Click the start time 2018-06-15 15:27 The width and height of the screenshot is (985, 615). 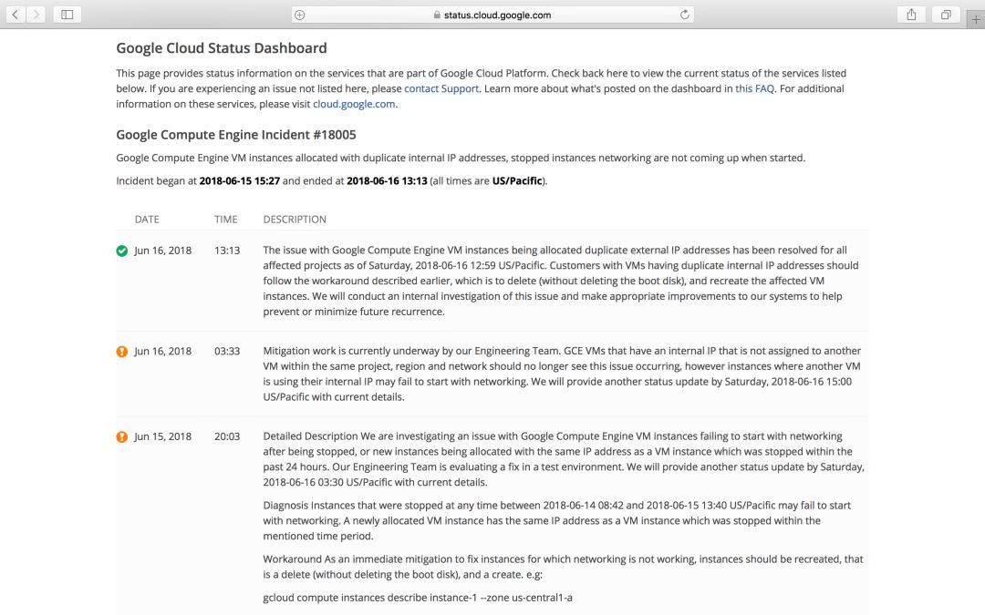239,180
